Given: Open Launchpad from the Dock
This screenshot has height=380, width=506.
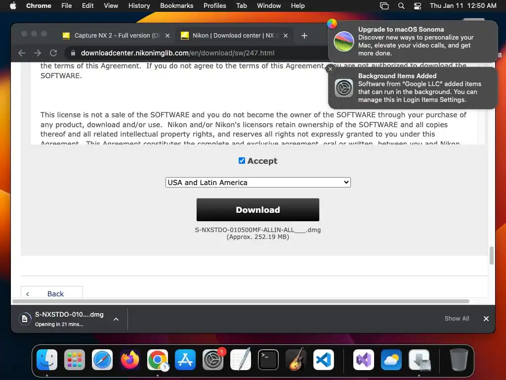Looking at the screenshot, I should [x=75, y=360].
